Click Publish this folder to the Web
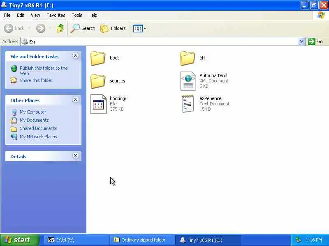Viewport: 329px width, 246px height. coord(44,71)
